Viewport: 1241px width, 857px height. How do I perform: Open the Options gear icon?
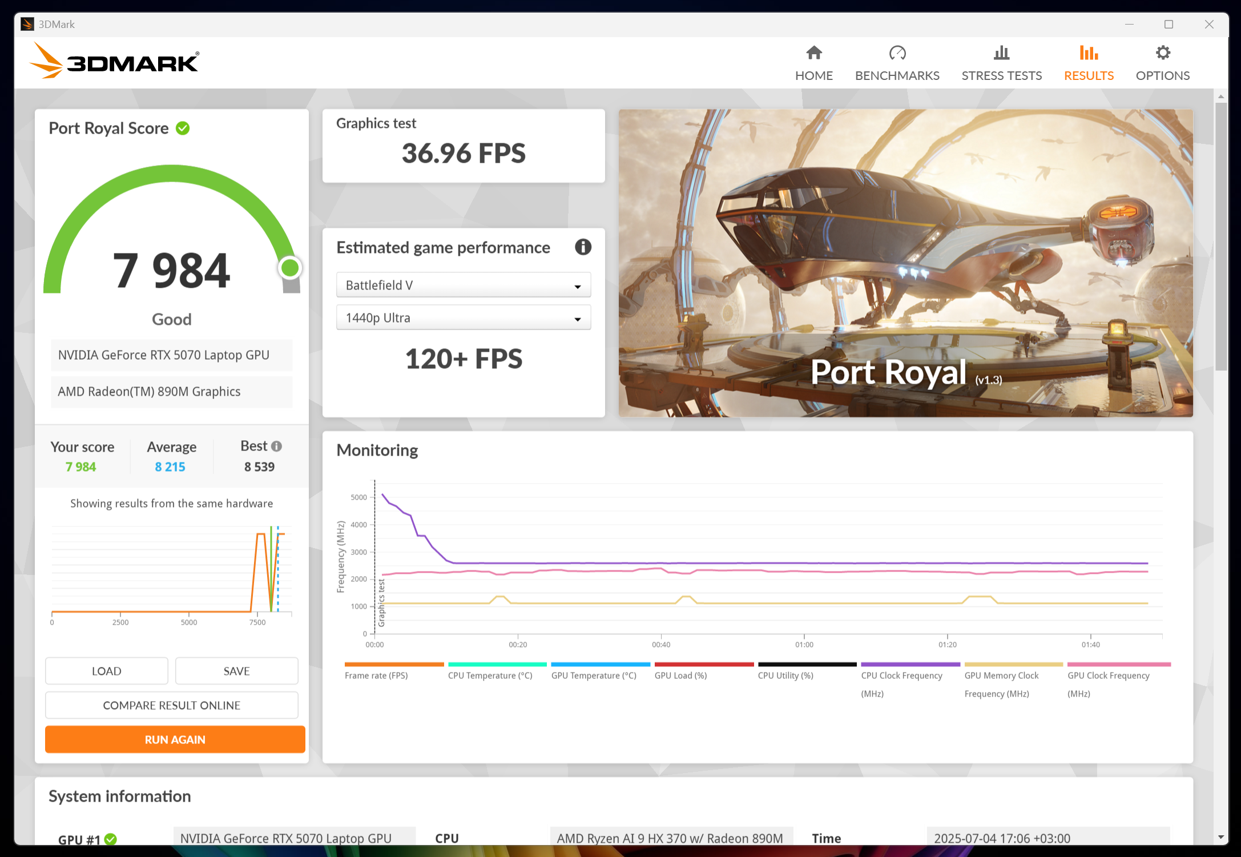pyautogui.click(x=1163, y=53)
